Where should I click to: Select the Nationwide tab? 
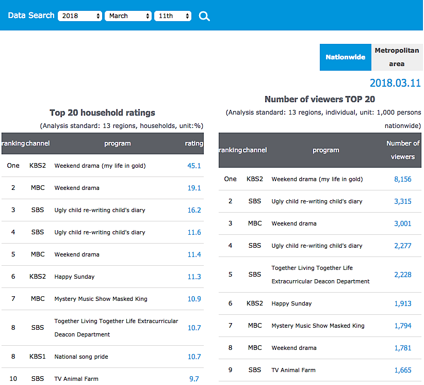click(x=345, y=57)
